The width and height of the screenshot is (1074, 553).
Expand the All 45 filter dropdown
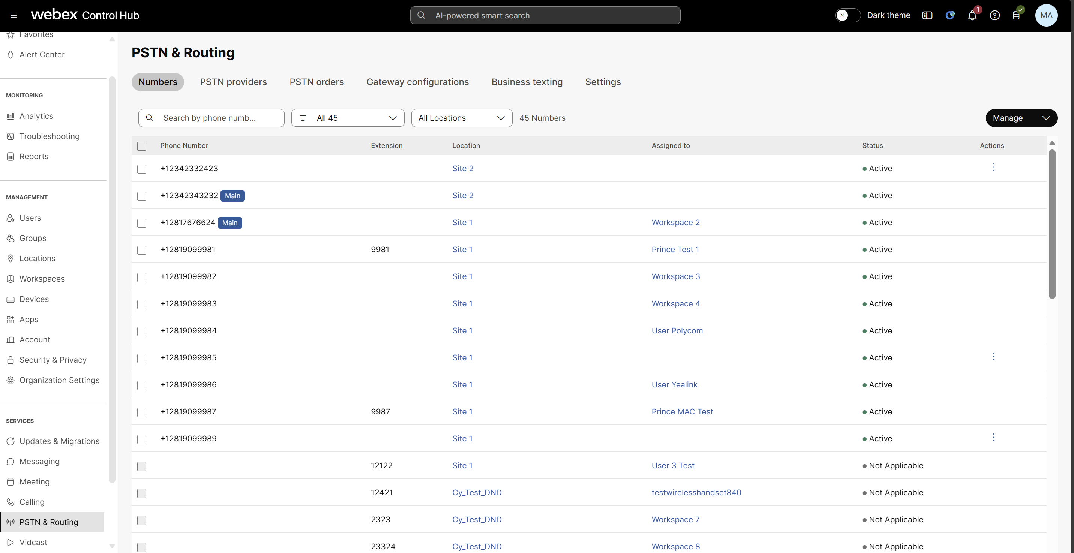pyautogui.click(x=348, y=118)
